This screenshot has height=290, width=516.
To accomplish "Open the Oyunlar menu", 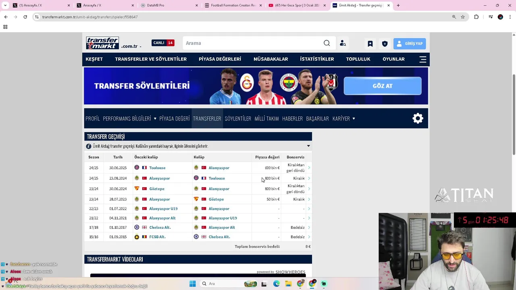I will pyautogui.click(x=393, y=59).
